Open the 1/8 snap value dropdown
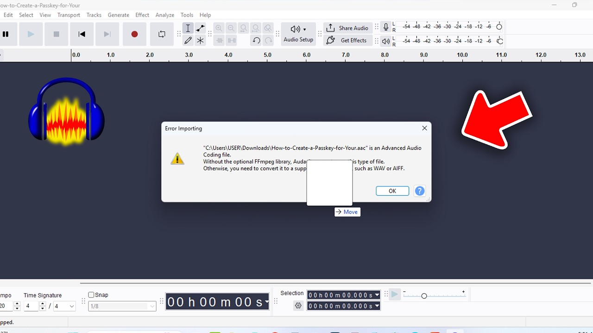 [122, 306]
